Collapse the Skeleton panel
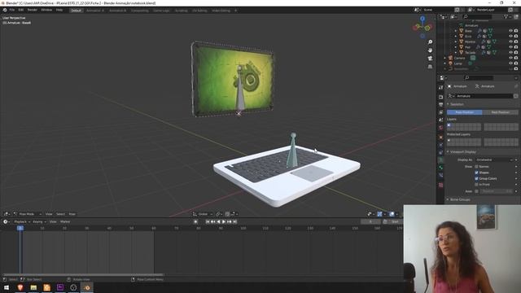The image size is (521, 293). [x=457, y=104]
